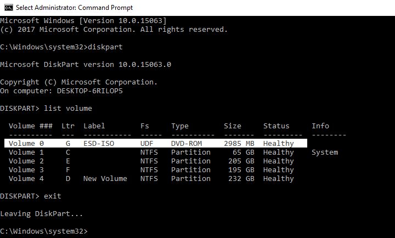Click the 'Volume 3' row entry
This screenshot has width=395, height=238.
point(26,170)
